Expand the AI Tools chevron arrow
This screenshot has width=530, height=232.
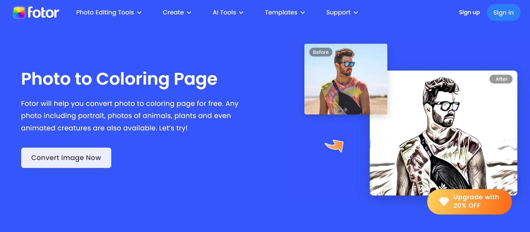[241, 13]
